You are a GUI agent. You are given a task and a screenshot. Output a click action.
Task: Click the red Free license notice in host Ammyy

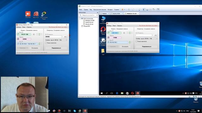click(x=58, y=27)
